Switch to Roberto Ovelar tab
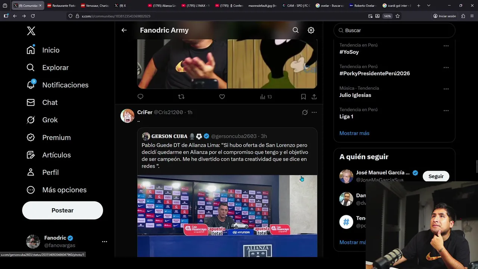The image size is (478, 269). pyautogui.click(x=363, y=6)
